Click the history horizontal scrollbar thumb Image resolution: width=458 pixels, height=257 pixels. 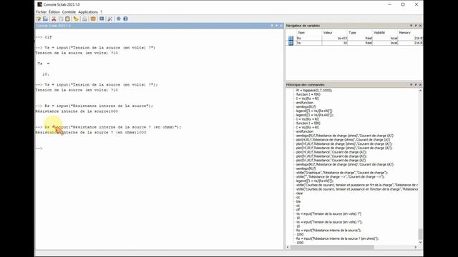(332, 247)
